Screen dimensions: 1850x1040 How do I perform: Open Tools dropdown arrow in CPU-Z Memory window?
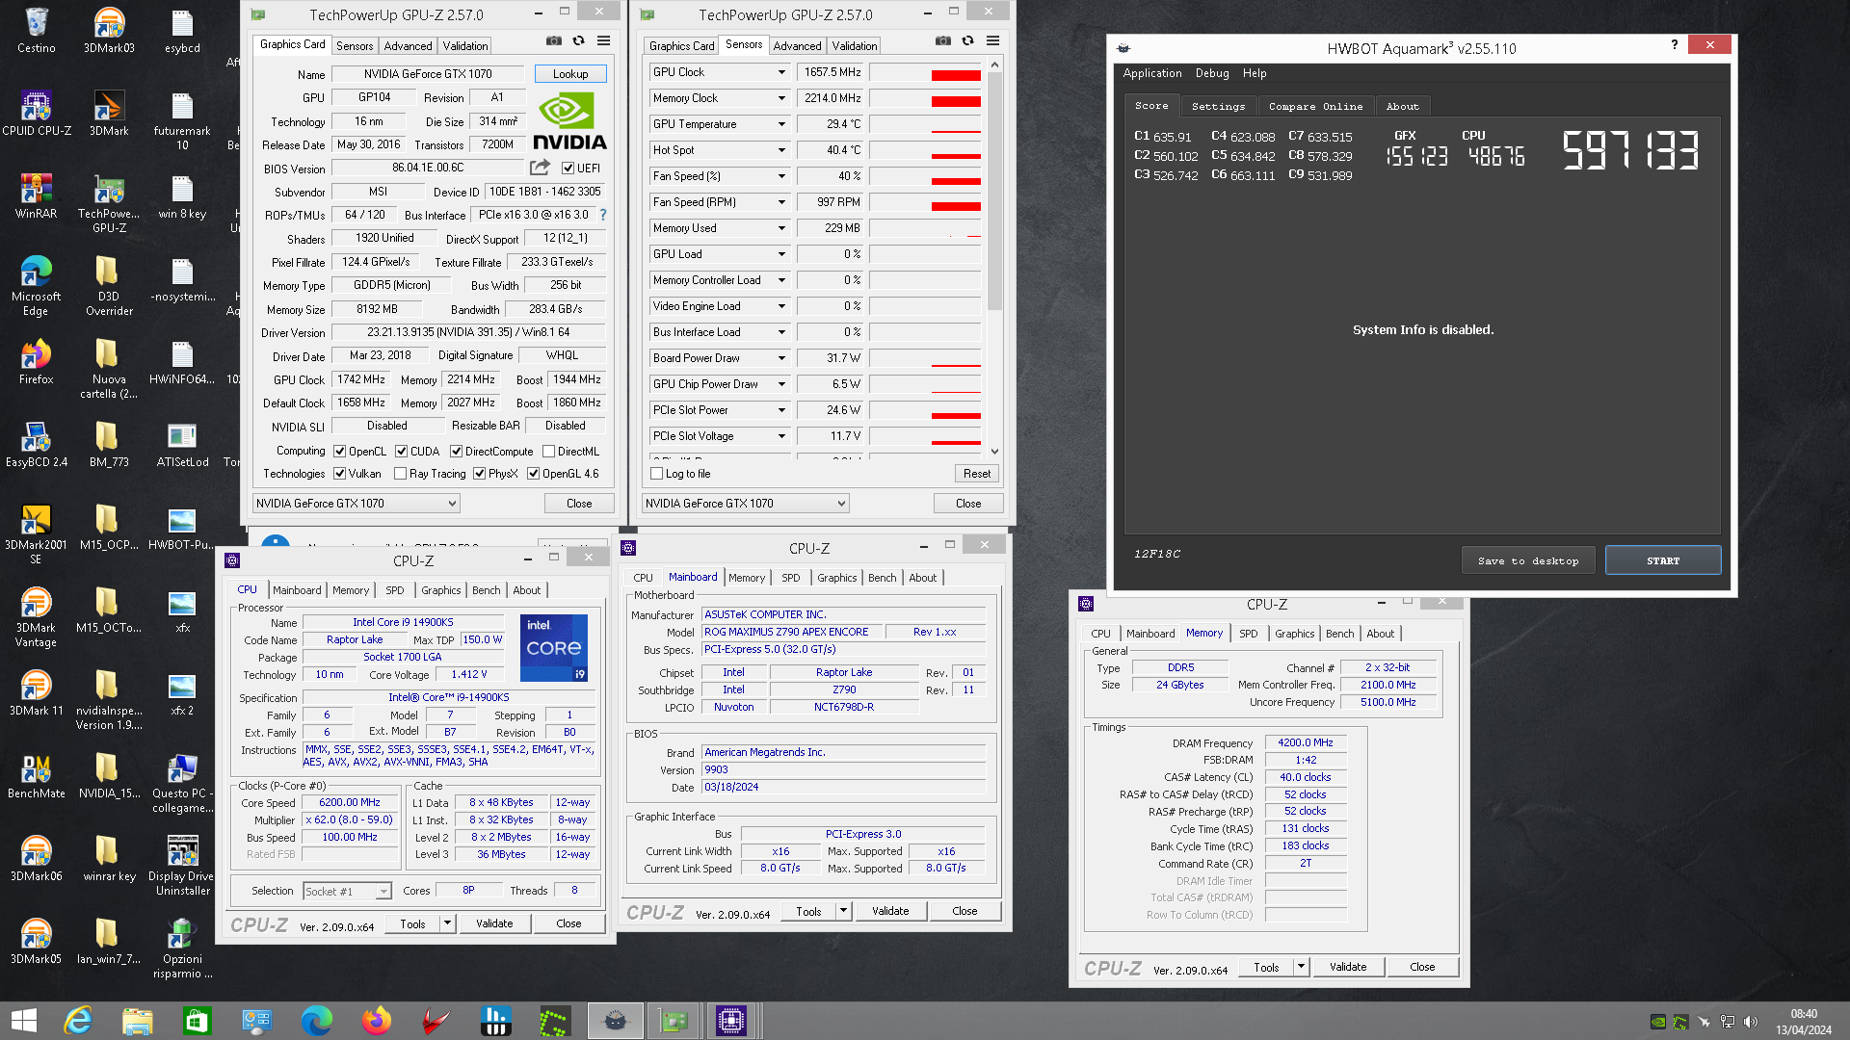pyautogui.click(x=1301, y=967)
